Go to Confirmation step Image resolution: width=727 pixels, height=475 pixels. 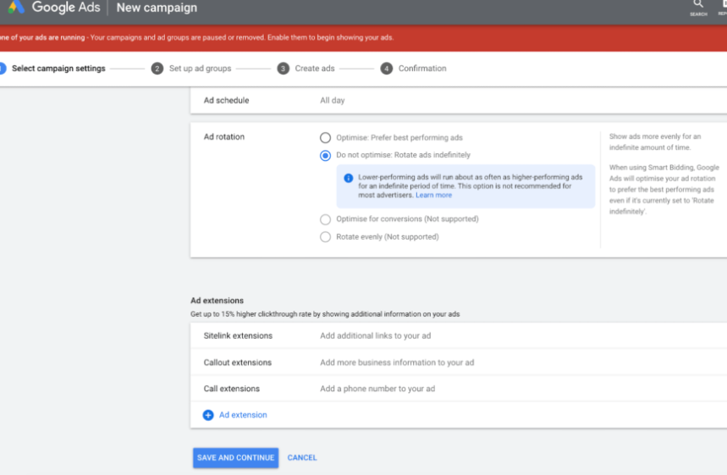(422, 69)
